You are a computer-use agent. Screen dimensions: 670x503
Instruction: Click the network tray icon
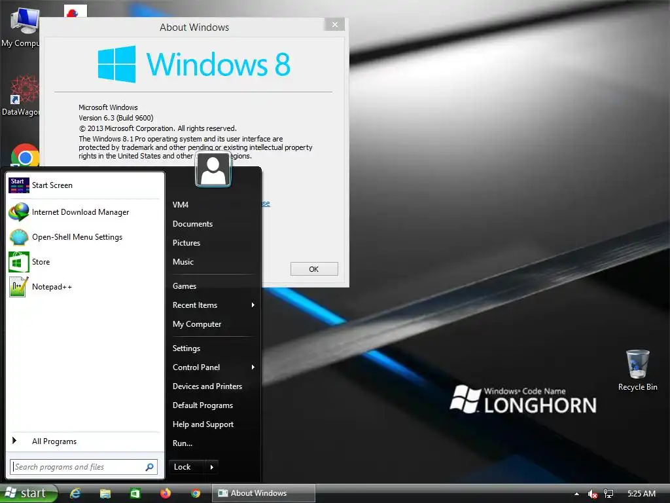click(608, 494)
